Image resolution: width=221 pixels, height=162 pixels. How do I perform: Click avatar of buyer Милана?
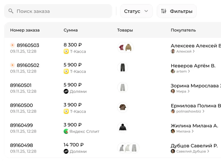pyautogui.click(x=173, y=131)
